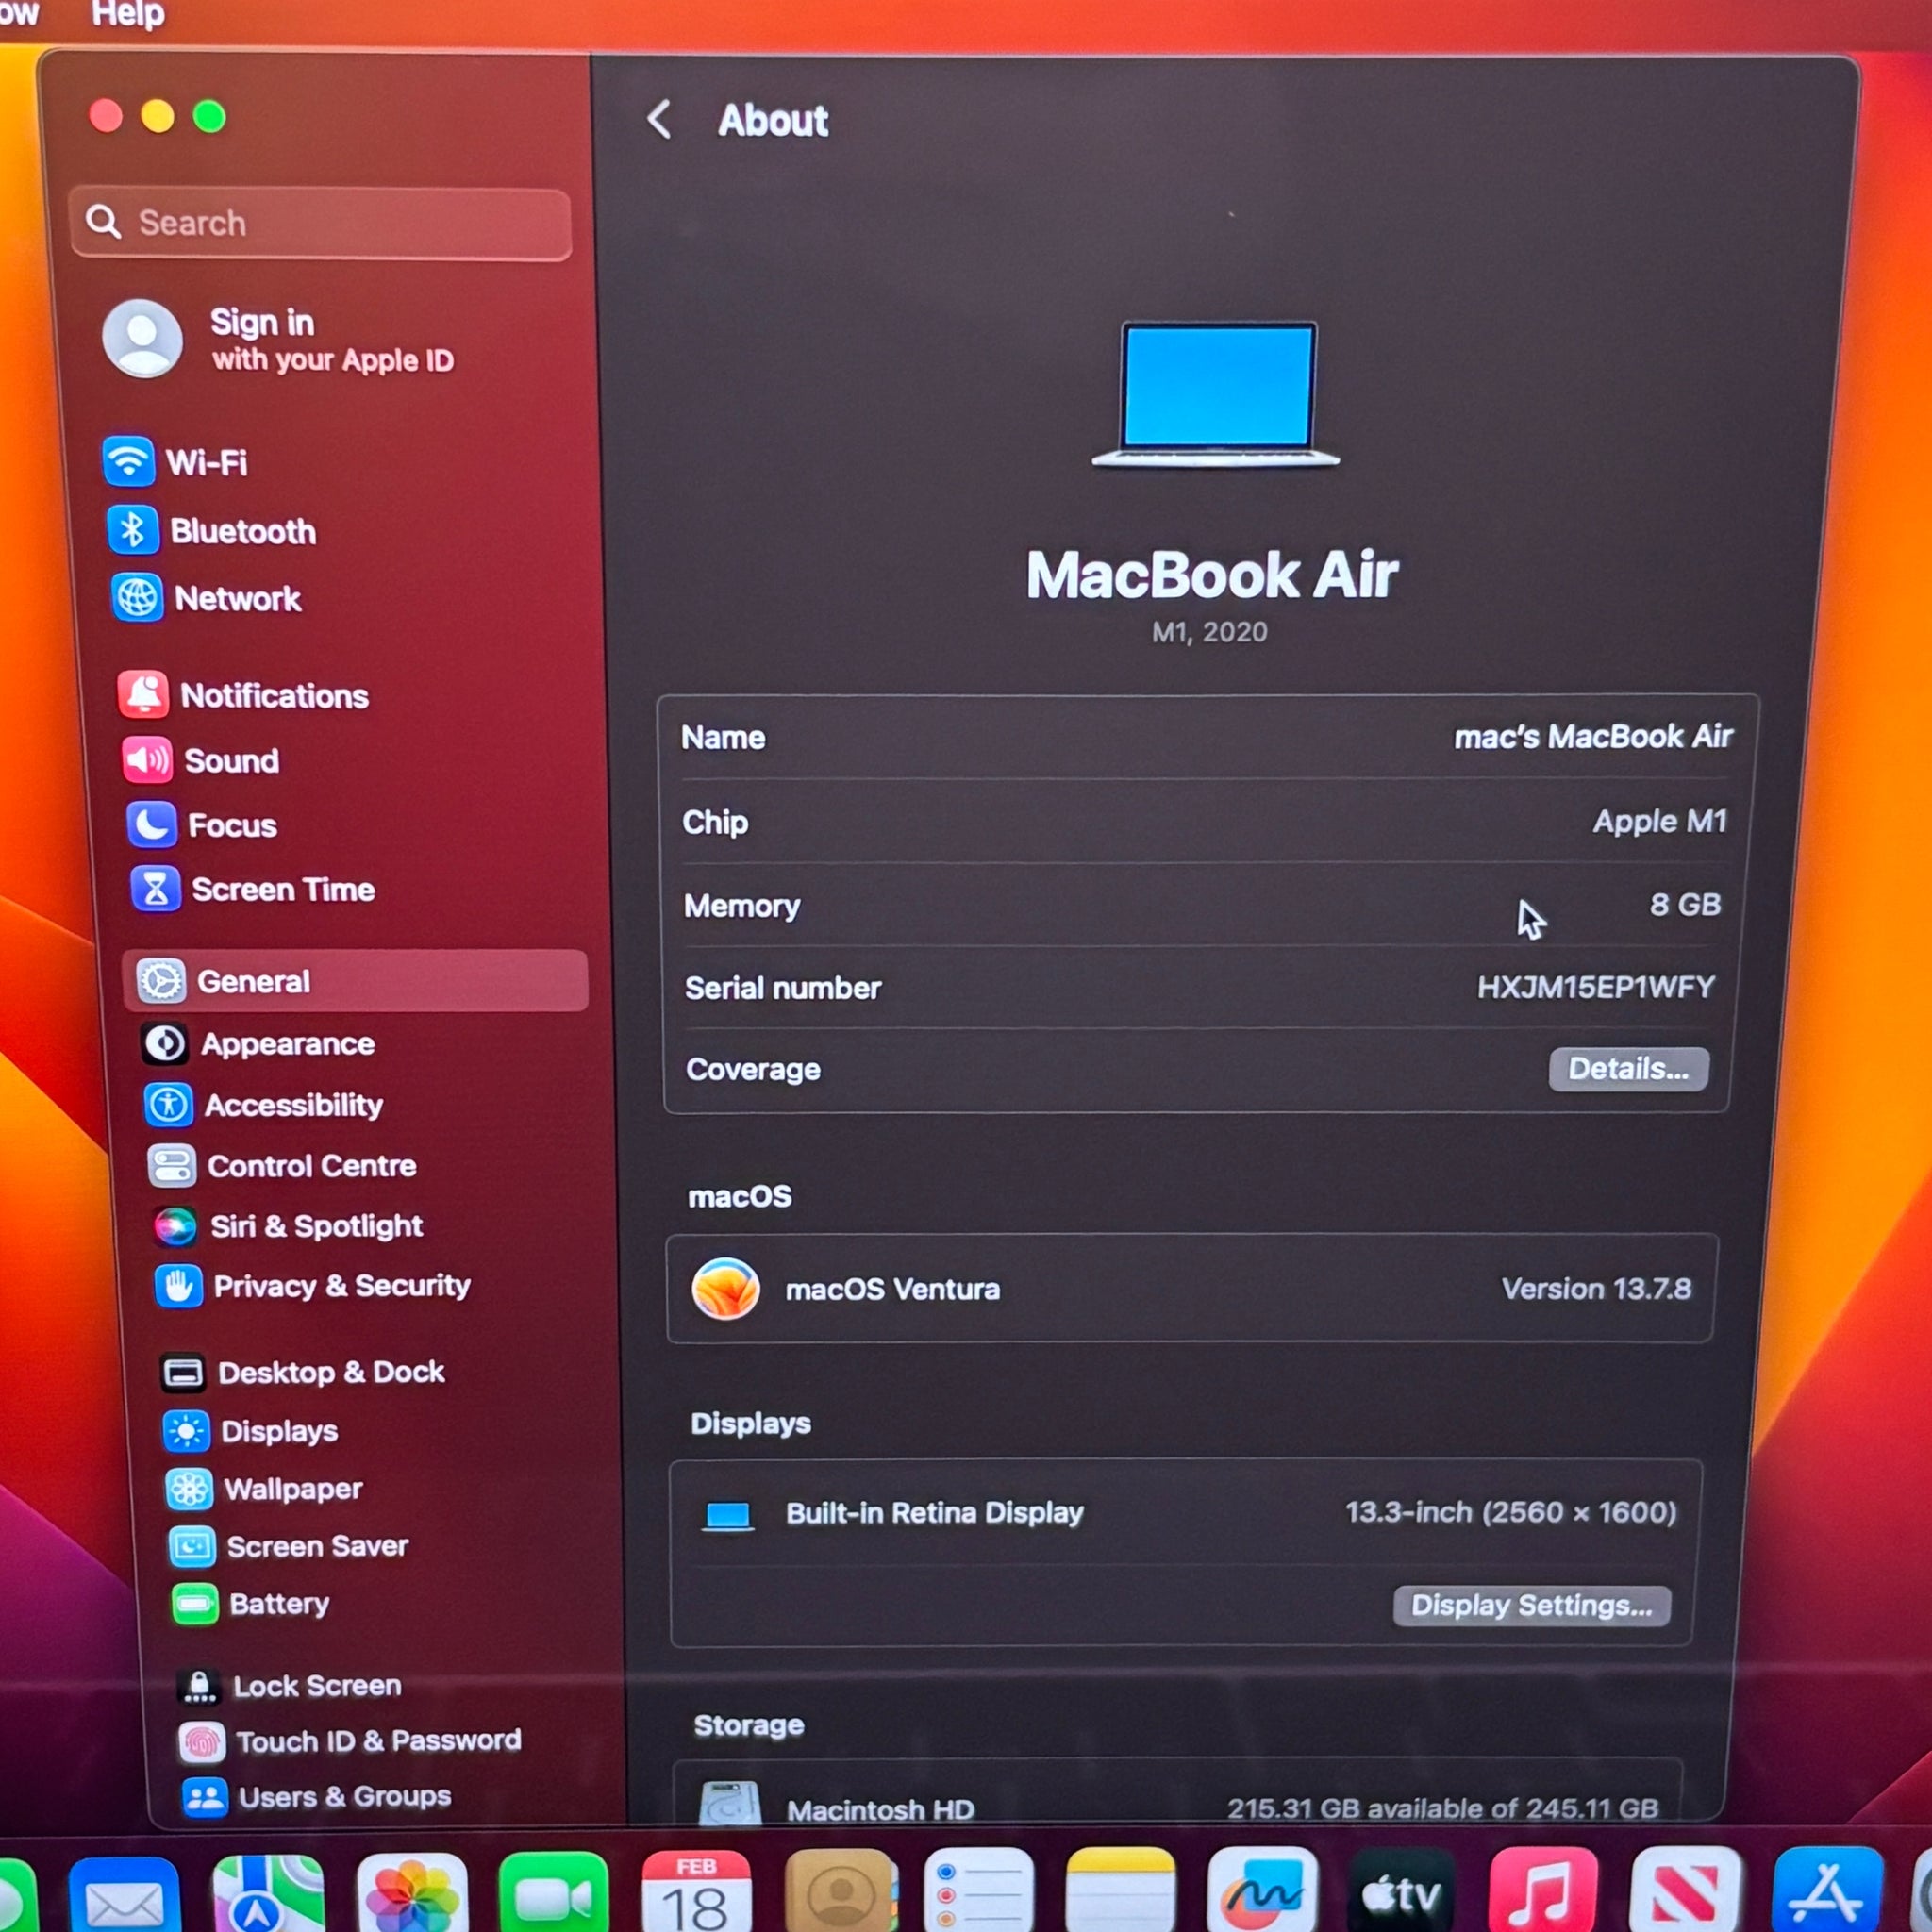Viewport: 1932px width, 1932px height.
Task: Go back with the chevron arrow
Action: 659,120
